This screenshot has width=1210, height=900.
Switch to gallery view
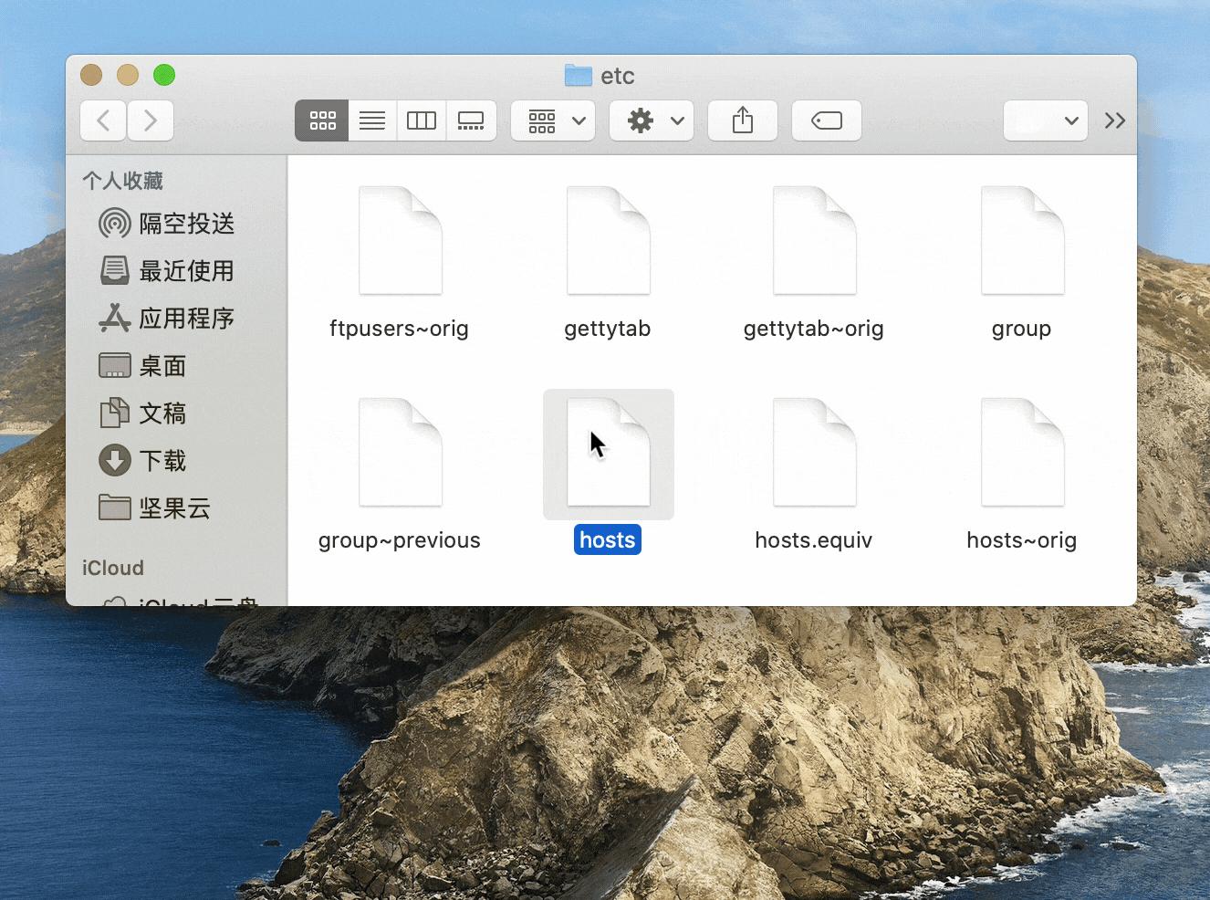[471, 120]
